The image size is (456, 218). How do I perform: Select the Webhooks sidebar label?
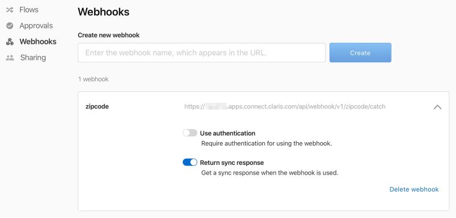tap(38, 42)
